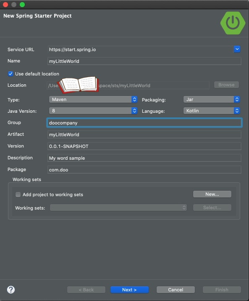
Task: Click the 'Java Version:' label
Action: (22, 111)
